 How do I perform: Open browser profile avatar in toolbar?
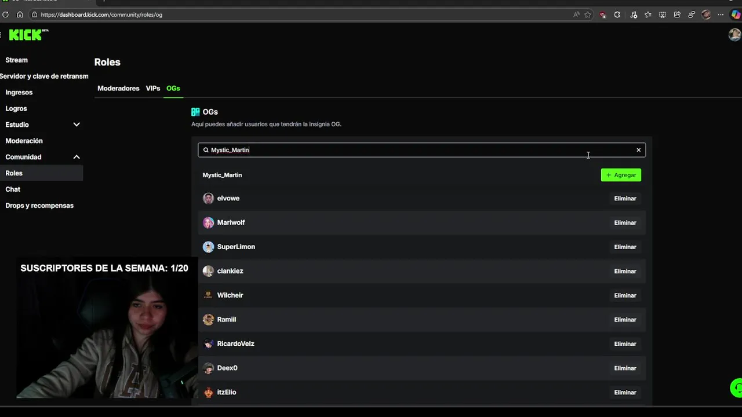[x=706, y=14]
